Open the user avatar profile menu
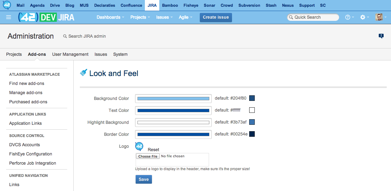The width and height of the screenshot is (391, 191). [381, 17]
